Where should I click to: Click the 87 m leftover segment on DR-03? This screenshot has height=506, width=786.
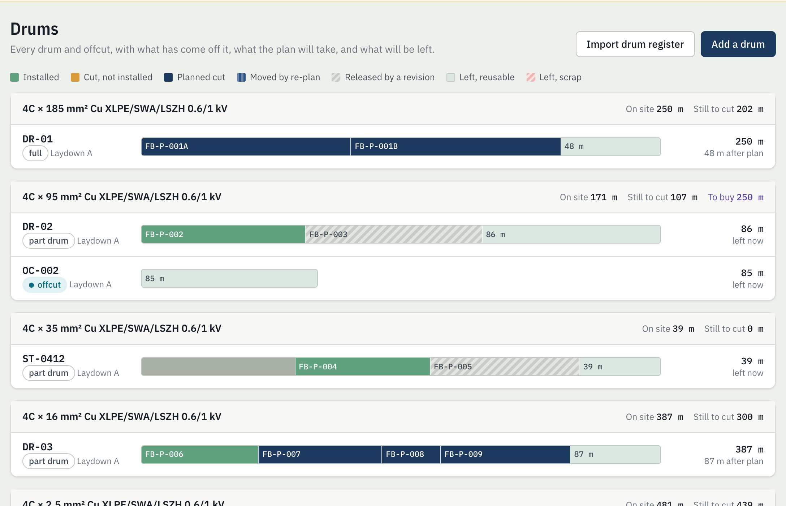point(616,455)
